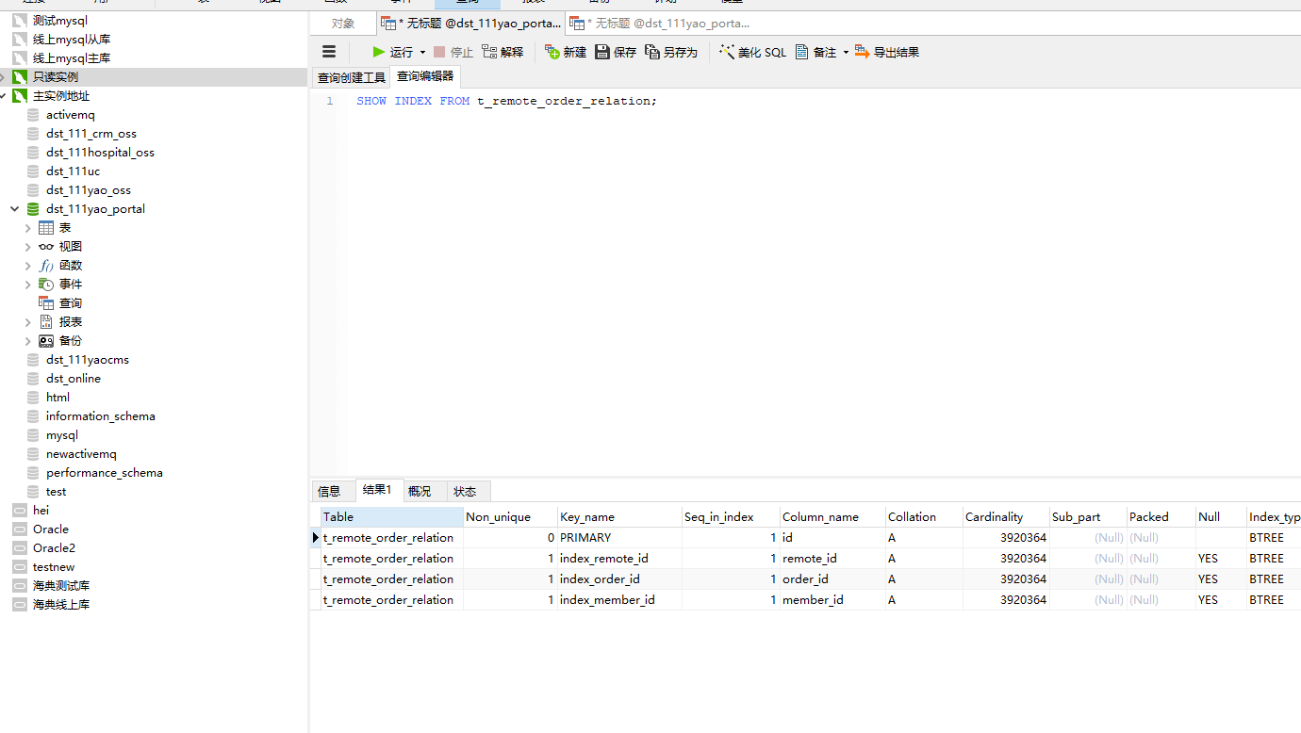Create a new query with 新建
The image size is (1301, 733).
(566, 52)
